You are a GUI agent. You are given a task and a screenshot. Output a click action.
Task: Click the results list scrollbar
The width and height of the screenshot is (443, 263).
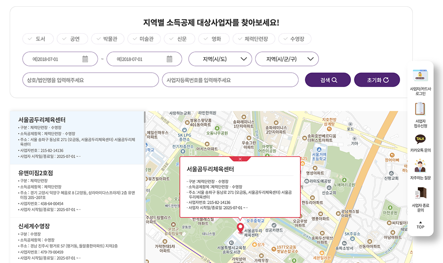pyautogui.click(x=145, y=117)
